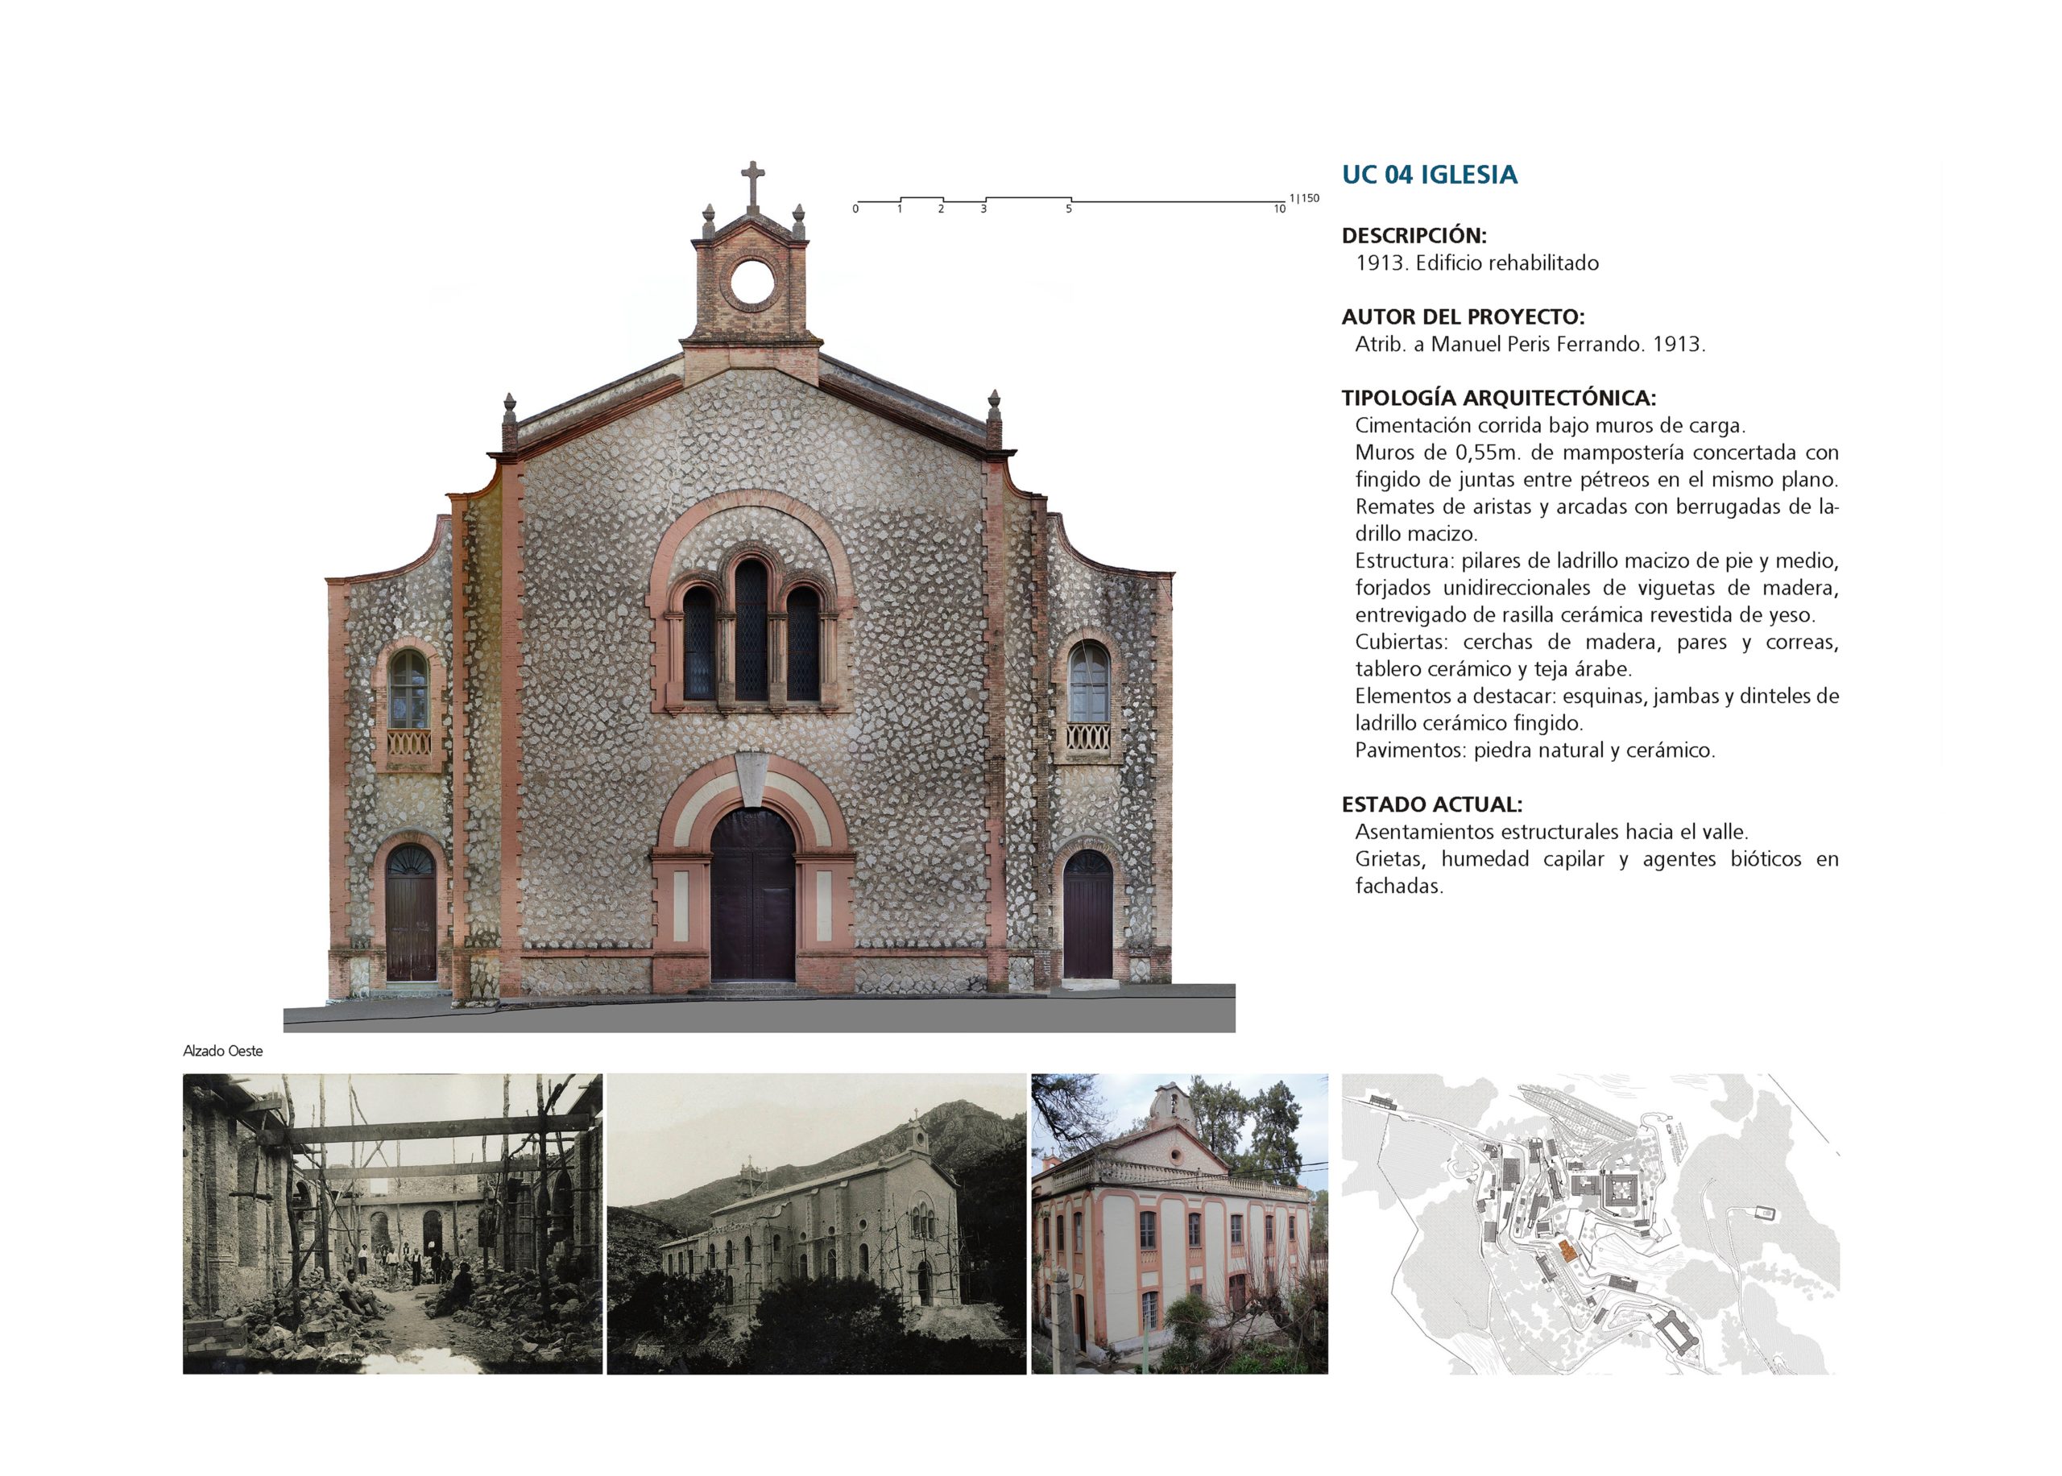Click the right side wooden door
2062x1476 pixels.
(1087, 916)
